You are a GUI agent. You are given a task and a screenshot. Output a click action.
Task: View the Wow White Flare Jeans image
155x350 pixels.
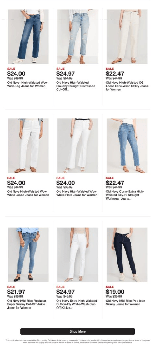(x=77, y=146)
